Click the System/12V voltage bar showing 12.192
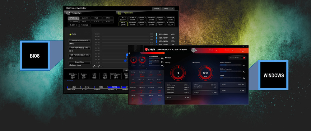The width and height of the screenshot is (311, 131). [x=114, y=87]
